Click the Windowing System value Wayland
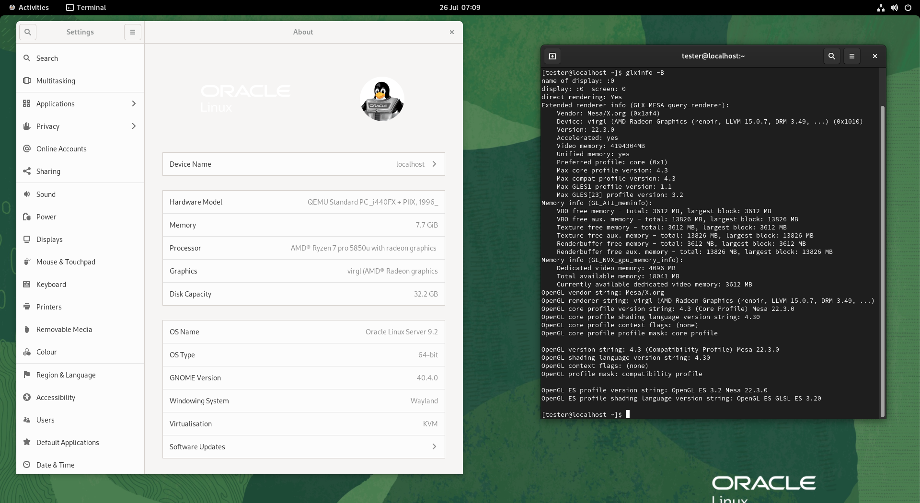The width and height of the screenshot is (920, 503). click(424, 401)
